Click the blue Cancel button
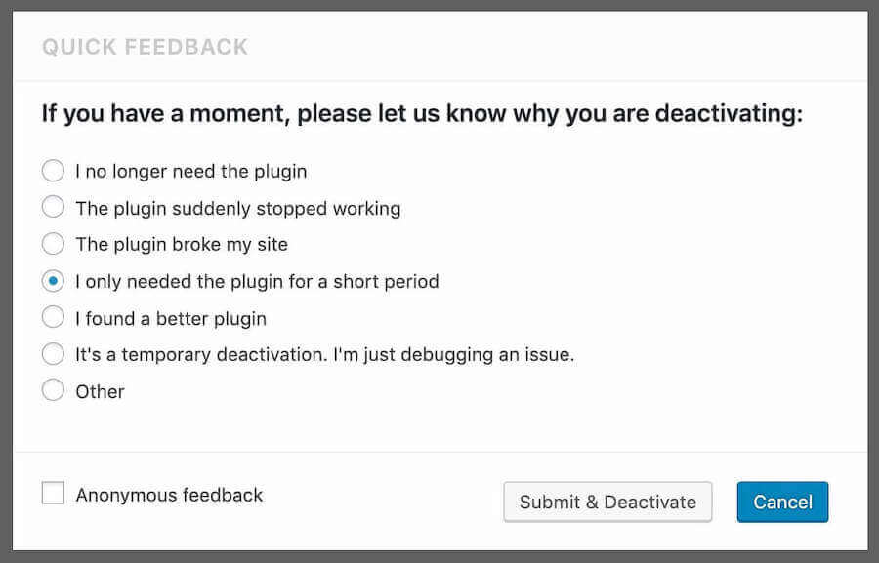 (782, 502)
